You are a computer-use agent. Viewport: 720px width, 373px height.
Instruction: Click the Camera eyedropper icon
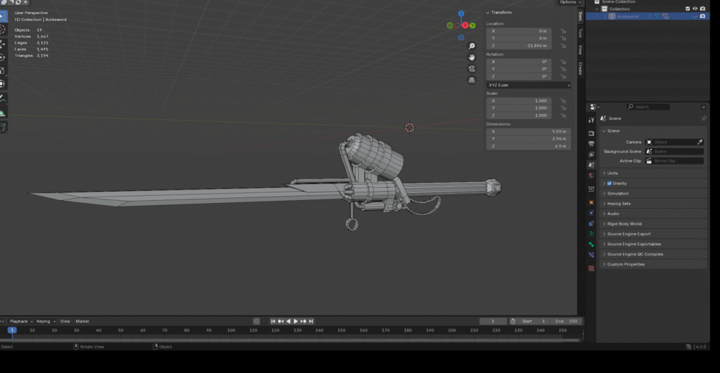click(x=700, y=142)
